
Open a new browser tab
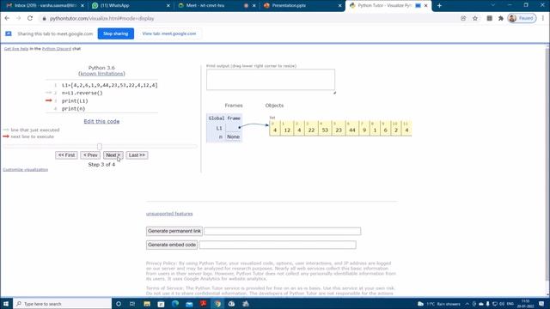click(439, 6)
